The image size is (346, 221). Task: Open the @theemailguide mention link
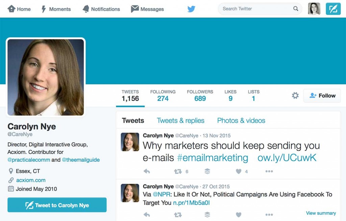click(81, 160)
